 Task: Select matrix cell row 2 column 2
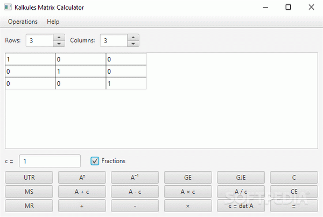81,72
